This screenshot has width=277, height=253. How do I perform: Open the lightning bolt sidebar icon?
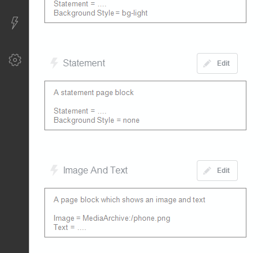14,22
